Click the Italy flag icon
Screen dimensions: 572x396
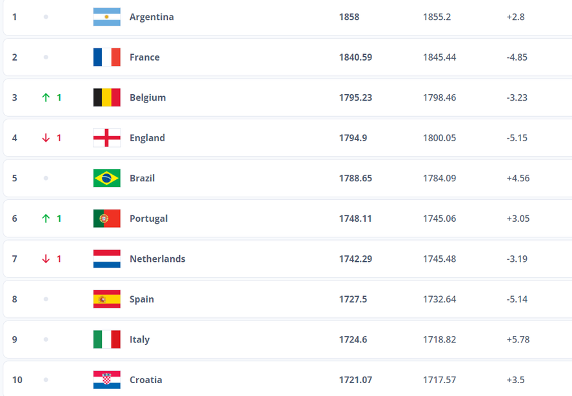coord(106,339)
